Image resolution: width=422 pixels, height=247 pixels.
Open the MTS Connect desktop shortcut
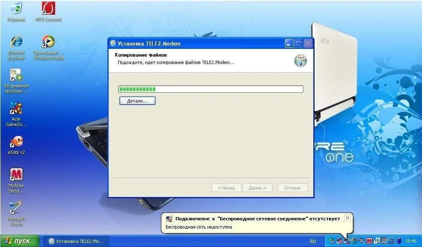pos(49,12)
